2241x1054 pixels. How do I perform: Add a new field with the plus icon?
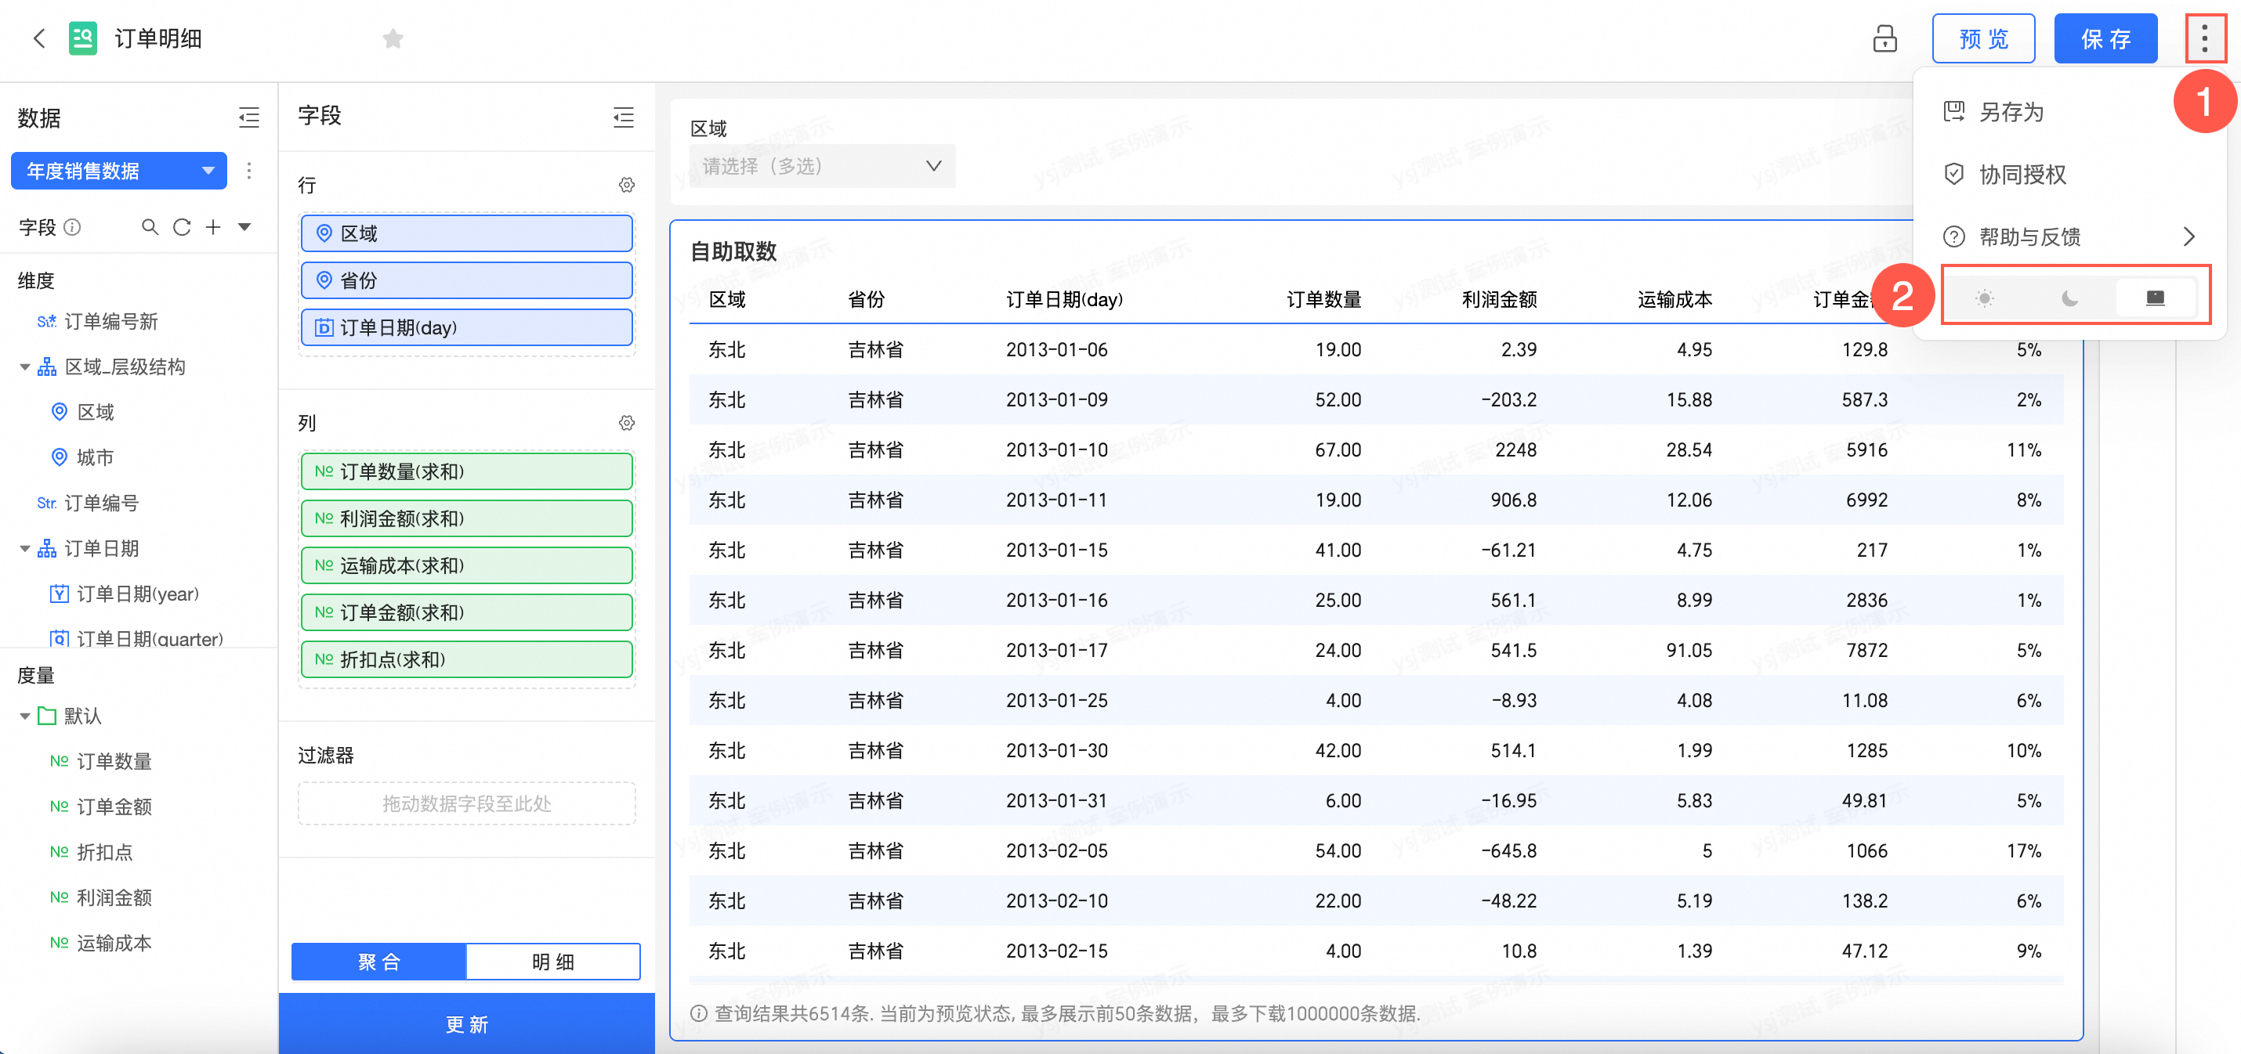click(x=213, y=227)
